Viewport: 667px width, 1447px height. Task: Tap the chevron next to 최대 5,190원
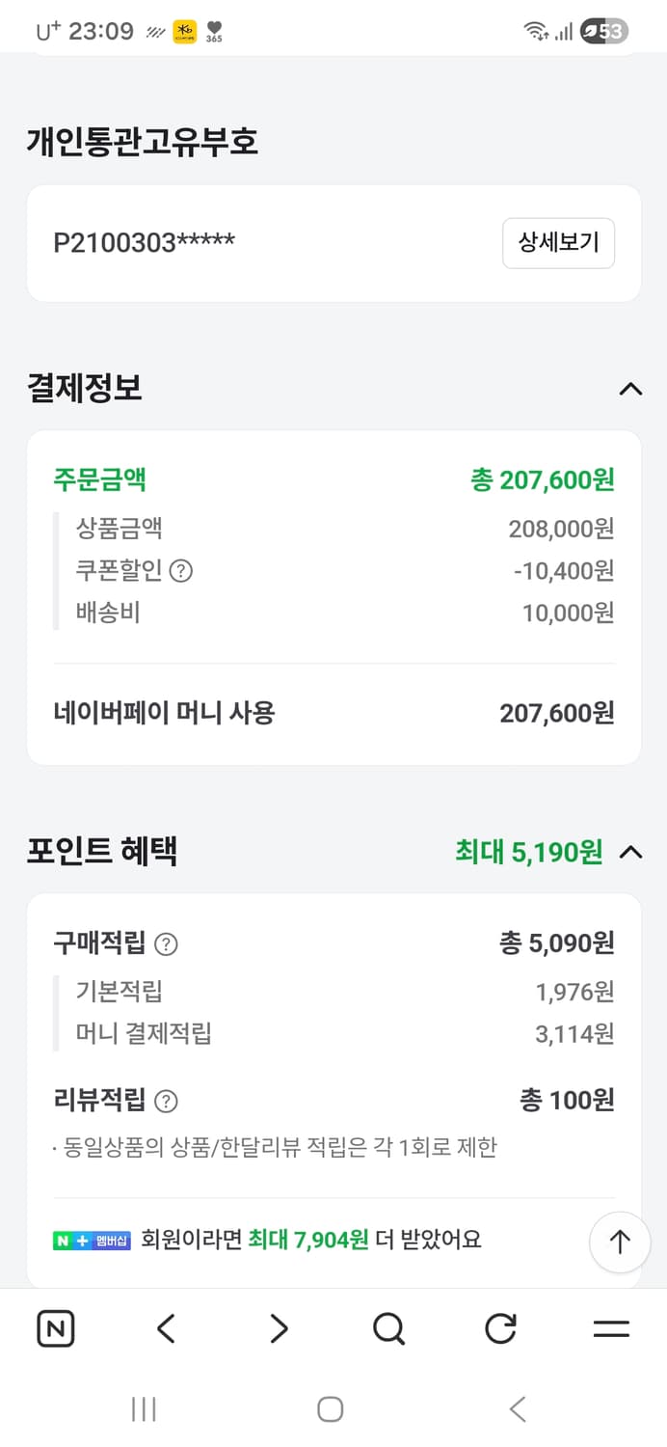(631, 852)
